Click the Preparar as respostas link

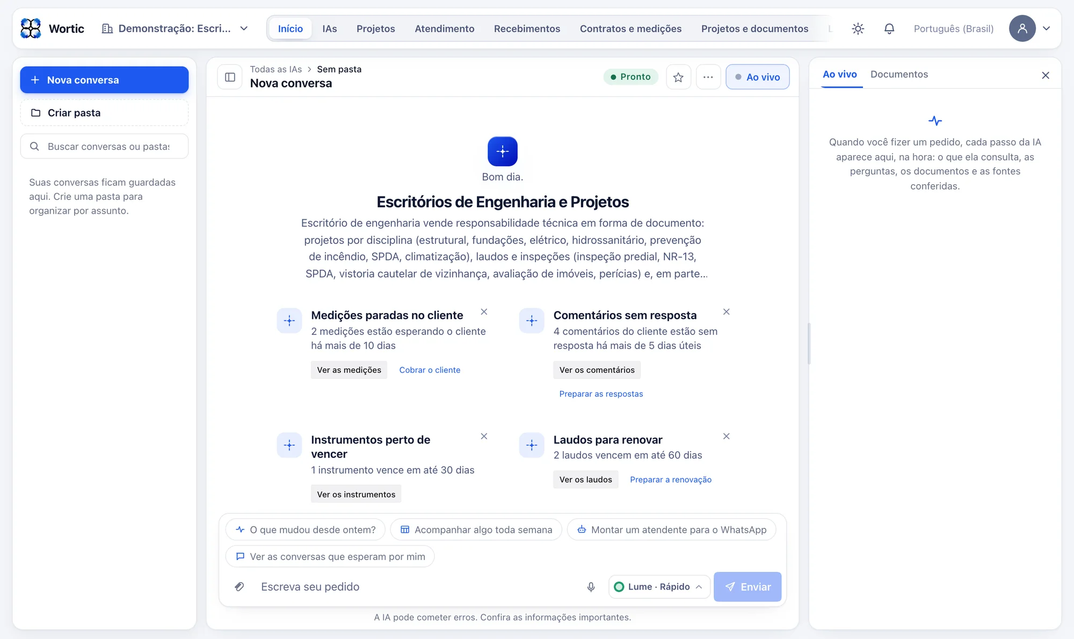[601, 394]
